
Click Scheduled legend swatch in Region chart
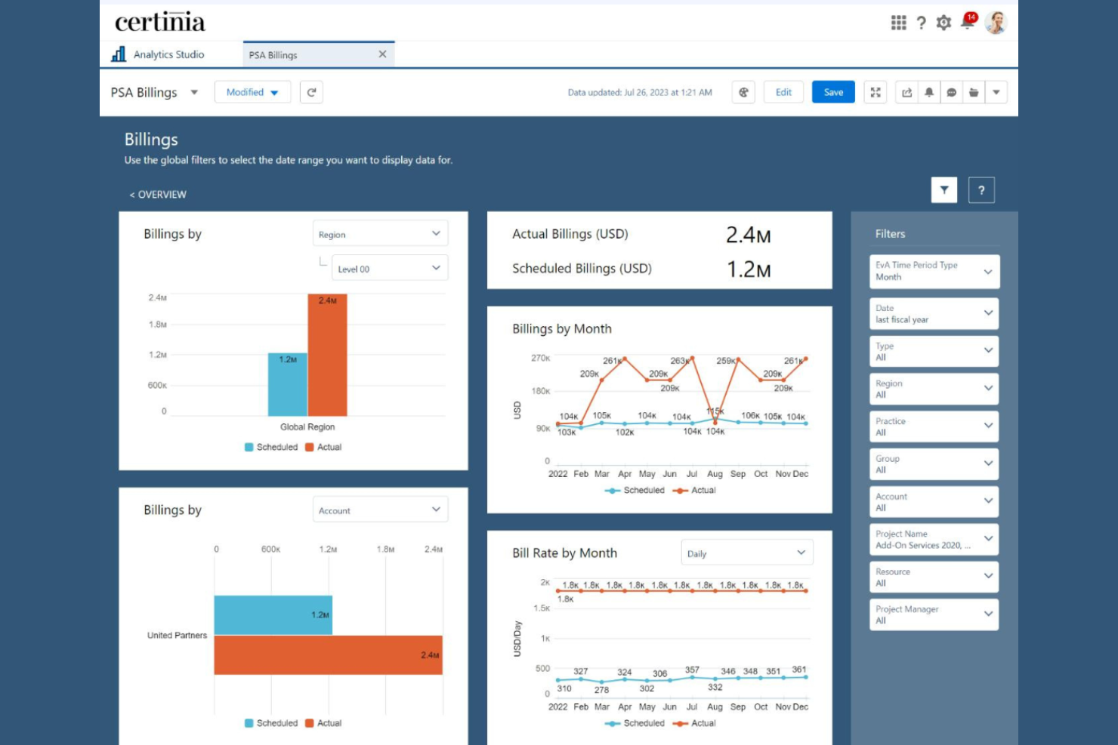[x=249, y=447]
